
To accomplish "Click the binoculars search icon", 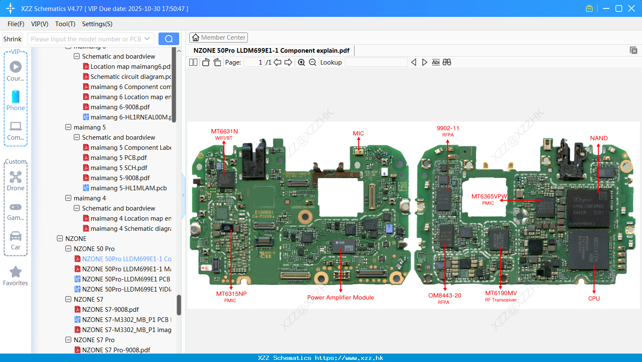I will (447, 62).
